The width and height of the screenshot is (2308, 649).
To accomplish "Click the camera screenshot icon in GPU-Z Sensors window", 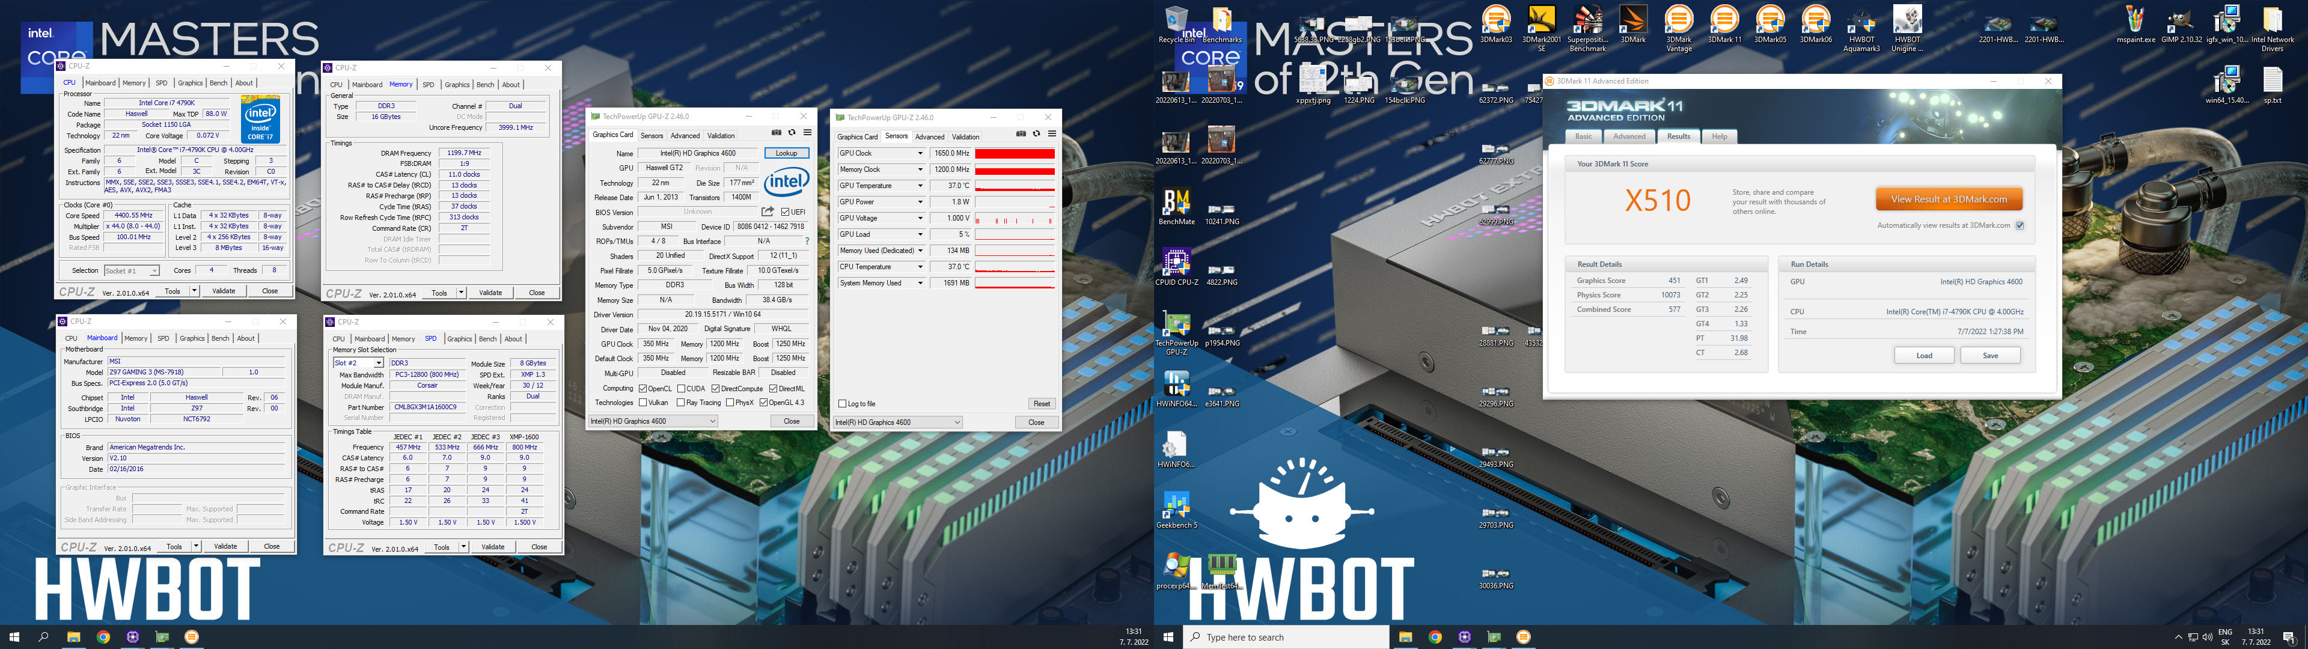I will click(x=1021, y=133).
